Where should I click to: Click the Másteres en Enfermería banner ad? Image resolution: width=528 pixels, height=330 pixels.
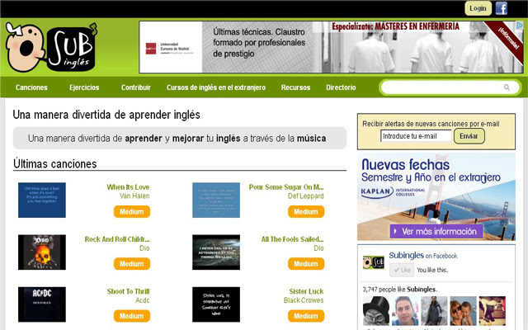(x=332, y=47)
